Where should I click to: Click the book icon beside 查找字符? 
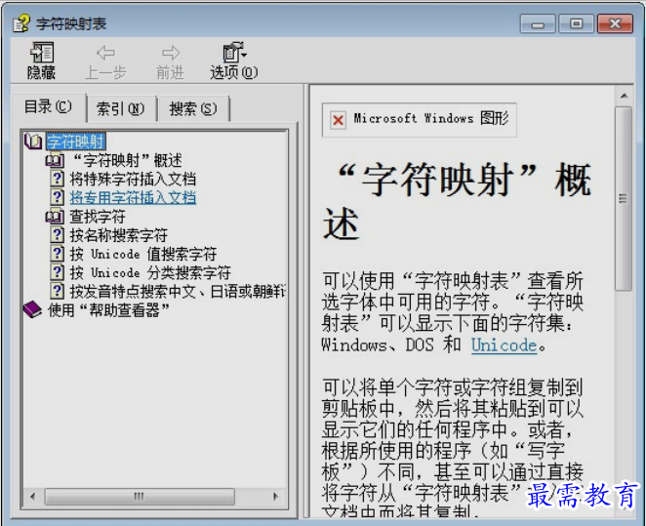coord(55,217)
